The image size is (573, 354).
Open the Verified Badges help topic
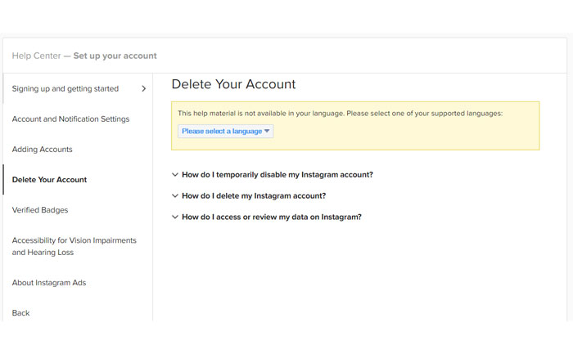[x=40, y=209]
